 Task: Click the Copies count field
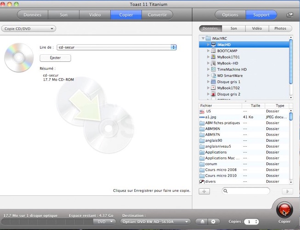point(249,222)
